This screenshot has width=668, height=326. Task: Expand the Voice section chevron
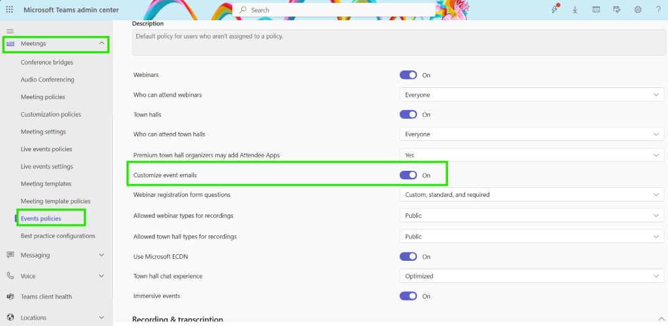pyautogui.click(x=101, y=276)
